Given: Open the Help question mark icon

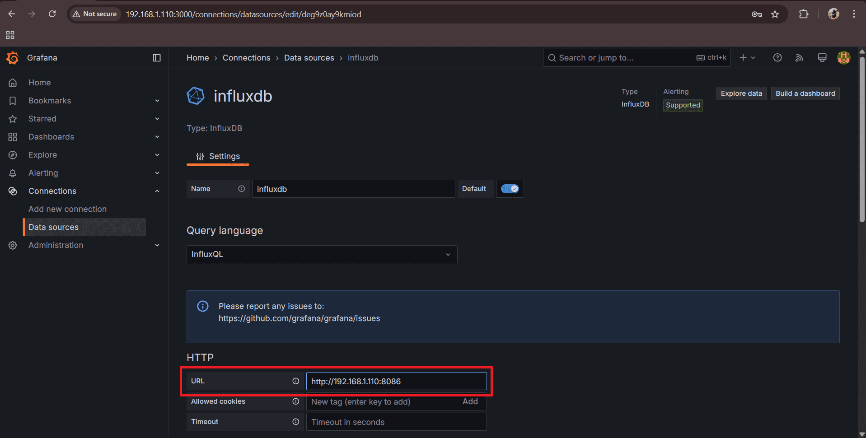Looking at the screenshot, I should click(777, 58).
